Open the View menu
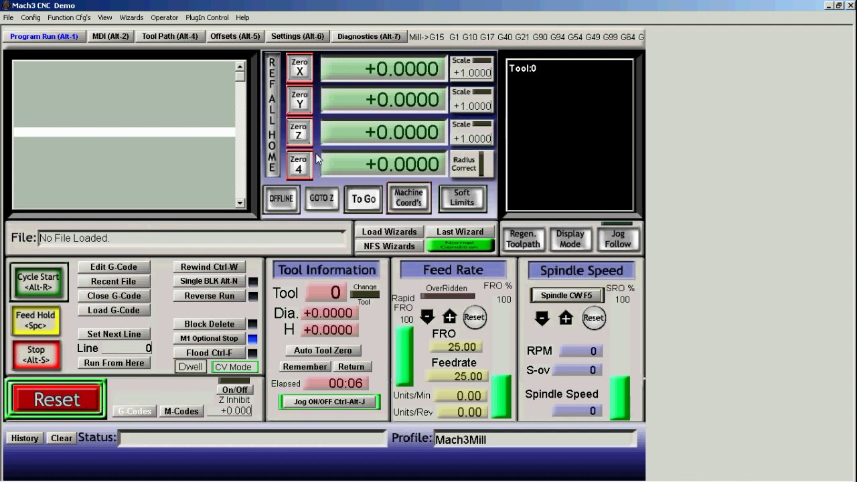 coord(105,17)
